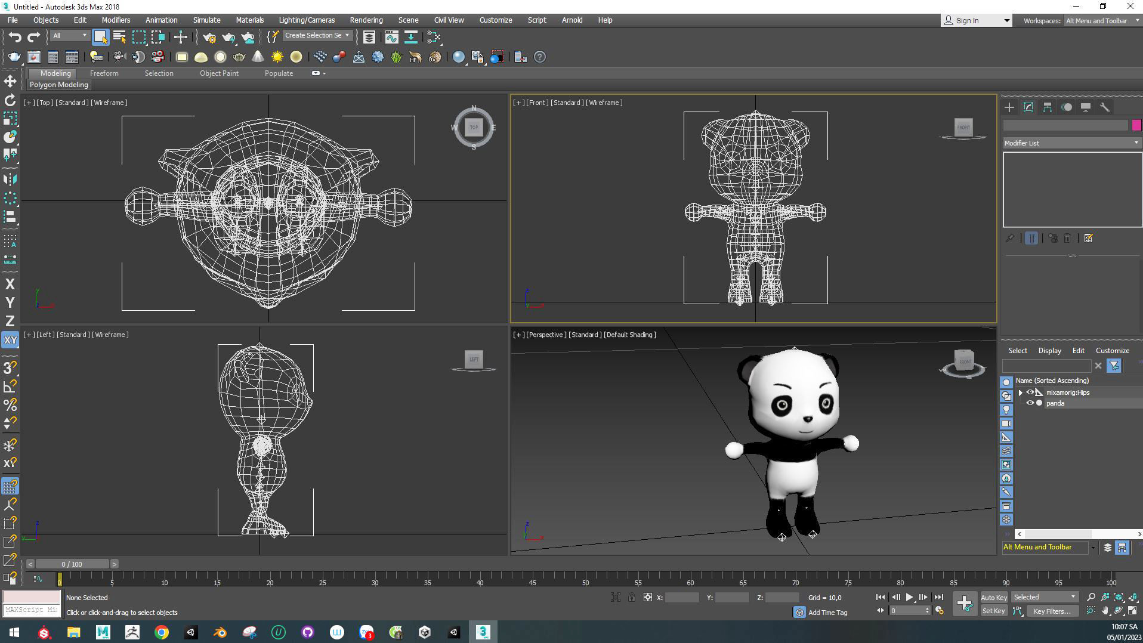Open the Modifier List dropdown

coord(1072,143)
